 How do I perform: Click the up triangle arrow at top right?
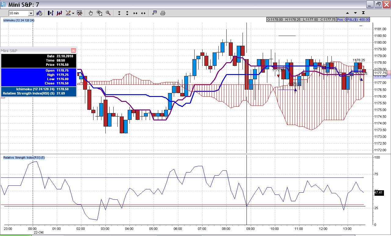(347, 13)
